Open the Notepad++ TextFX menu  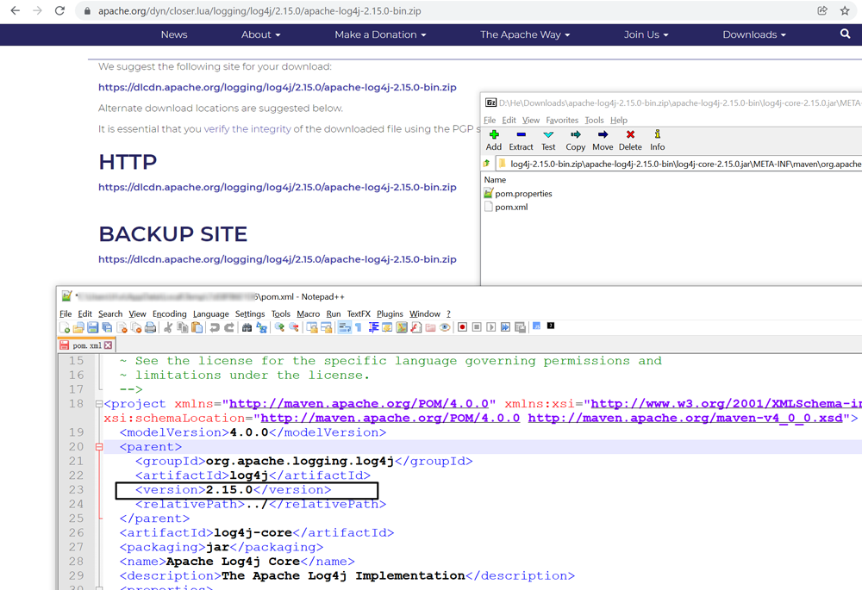(x=359, y=314)
